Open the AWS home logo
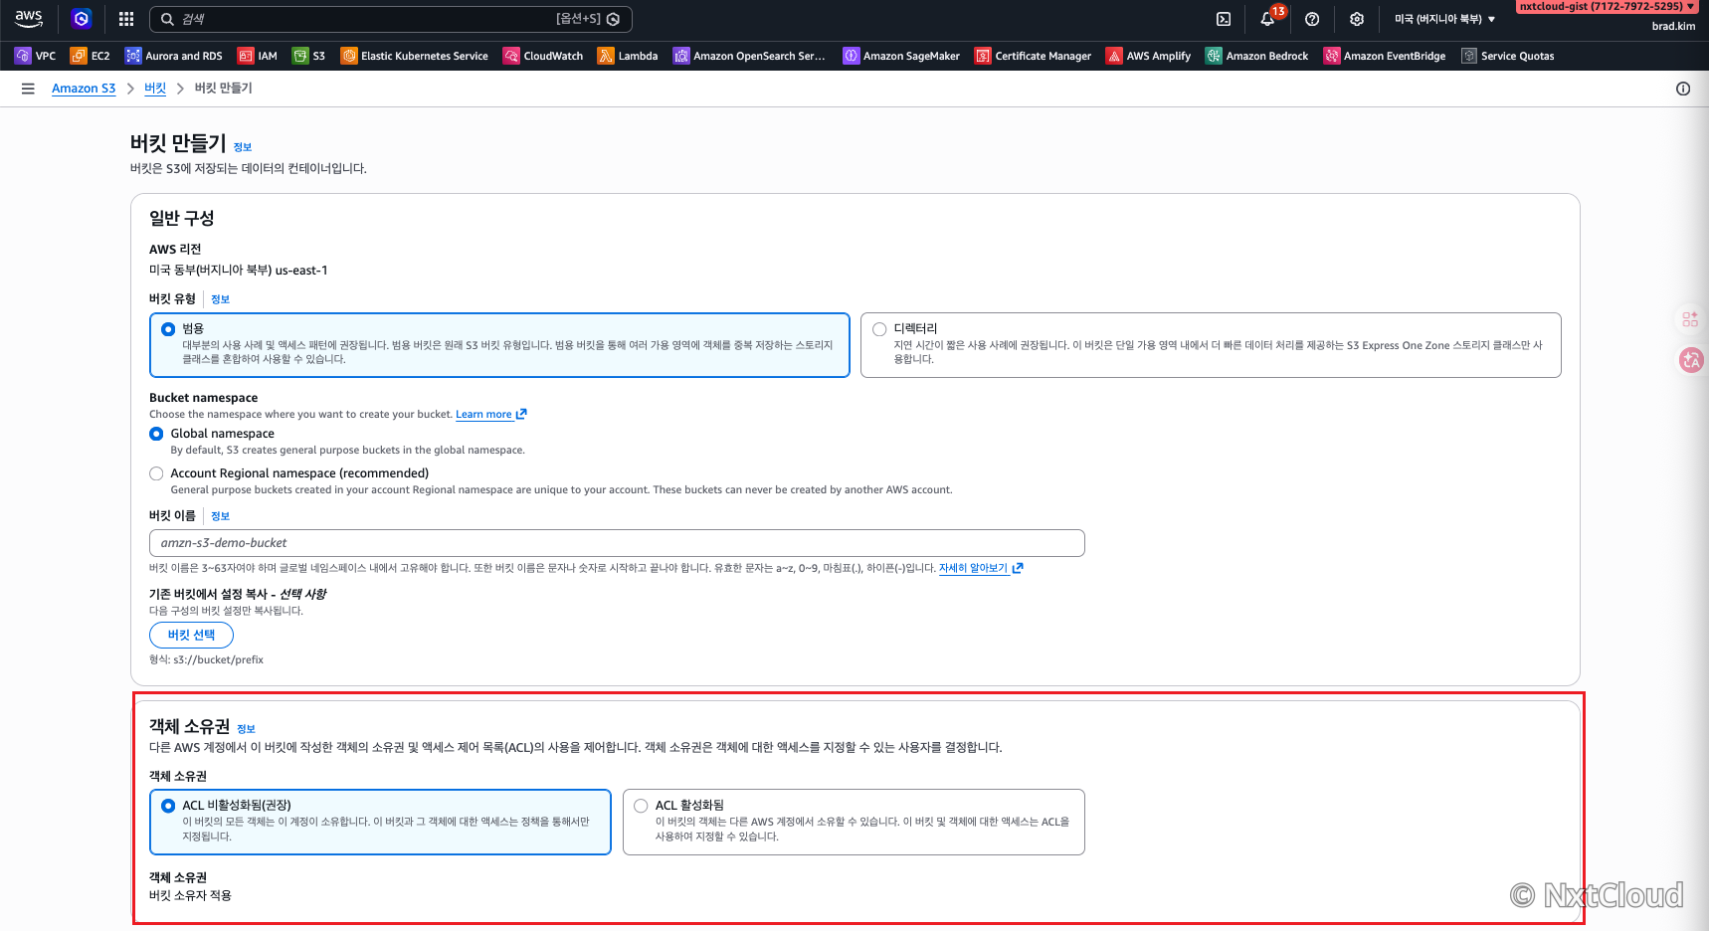 coord(29,18)
